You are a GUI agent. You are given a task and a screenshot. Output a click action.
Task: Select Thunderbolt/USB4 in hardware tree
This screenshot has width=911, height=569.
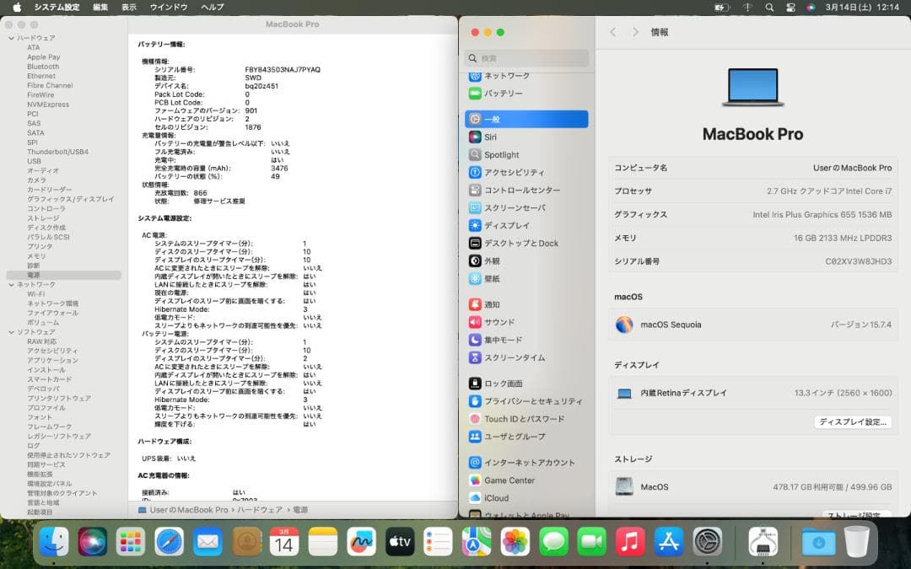point(57,152)
